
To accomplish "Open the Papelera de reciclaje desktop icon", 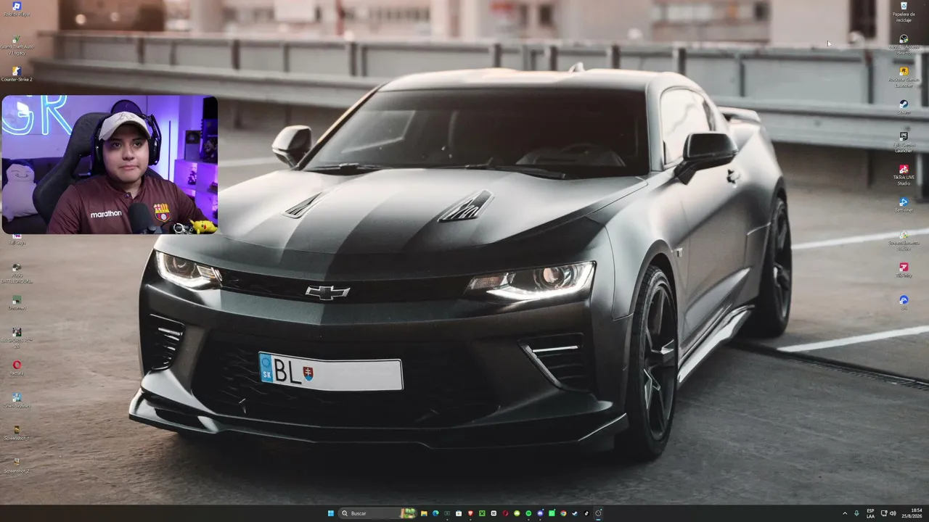I will point(904,12).
